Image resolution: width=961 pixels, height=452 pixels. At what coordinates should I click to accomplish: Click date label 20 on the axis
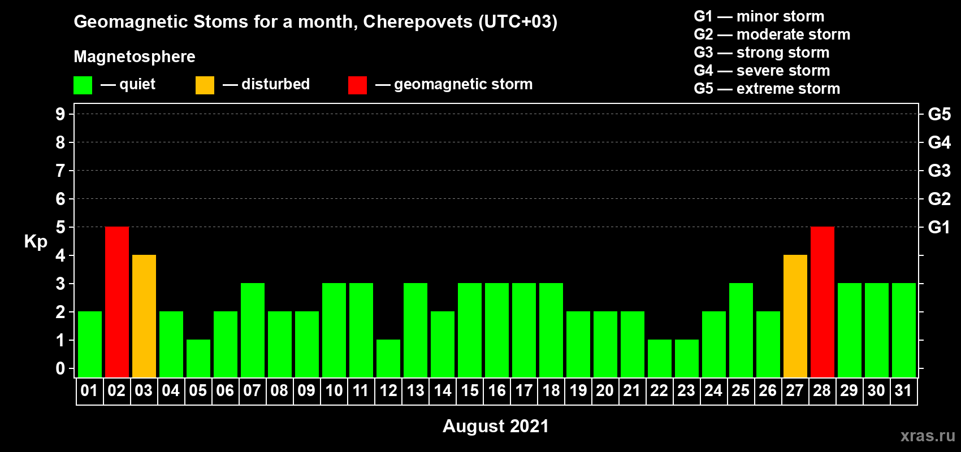(x=605, y=390)
